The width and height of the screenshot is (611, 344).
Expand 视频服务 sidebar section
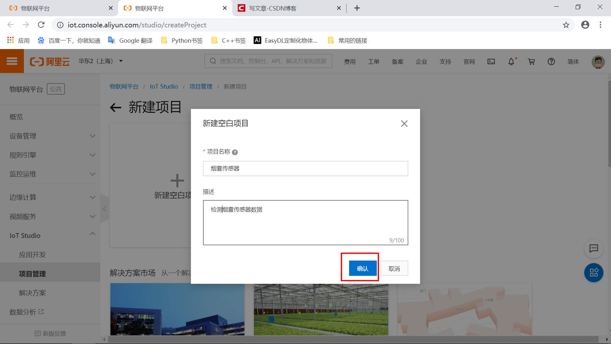pos(92,216)
